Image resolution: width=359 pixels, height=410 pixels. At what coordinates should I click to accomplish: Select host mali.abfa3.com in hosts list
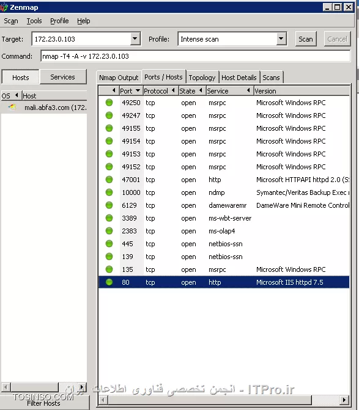tap(44, 107)
